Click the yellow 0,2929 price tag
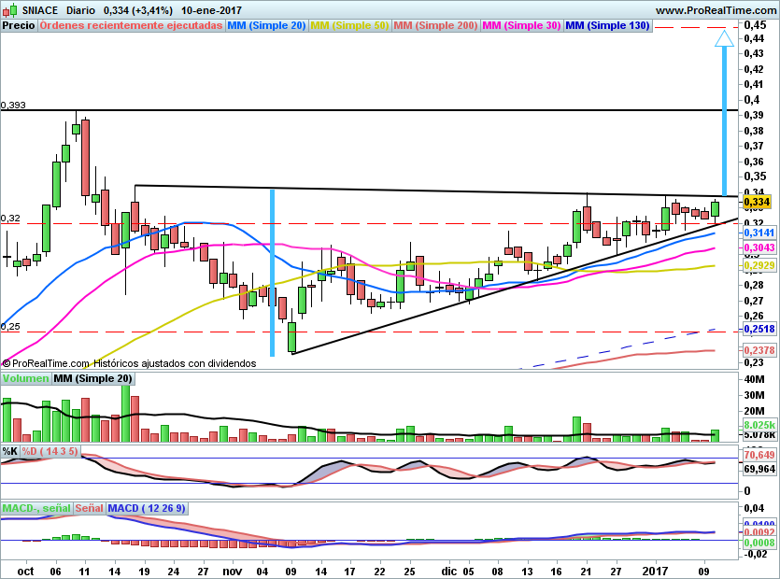The height and width of the screenshot is (579, 780). 758,266
